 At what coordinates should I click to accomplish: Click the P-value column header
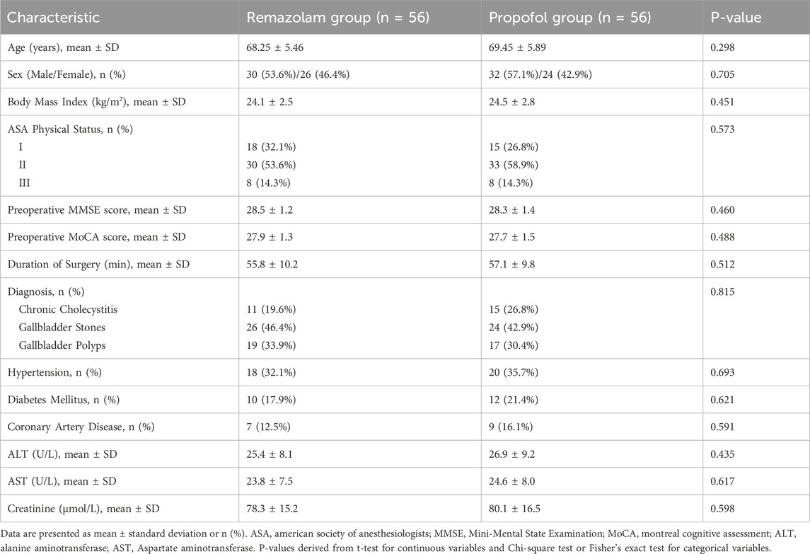click(x=738, y=18)
